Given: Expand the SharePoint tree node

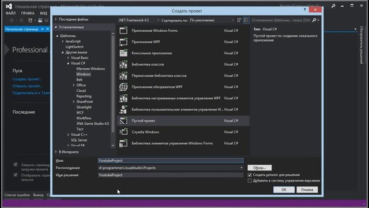Looking at the screenshot, I should pos(74,102).
